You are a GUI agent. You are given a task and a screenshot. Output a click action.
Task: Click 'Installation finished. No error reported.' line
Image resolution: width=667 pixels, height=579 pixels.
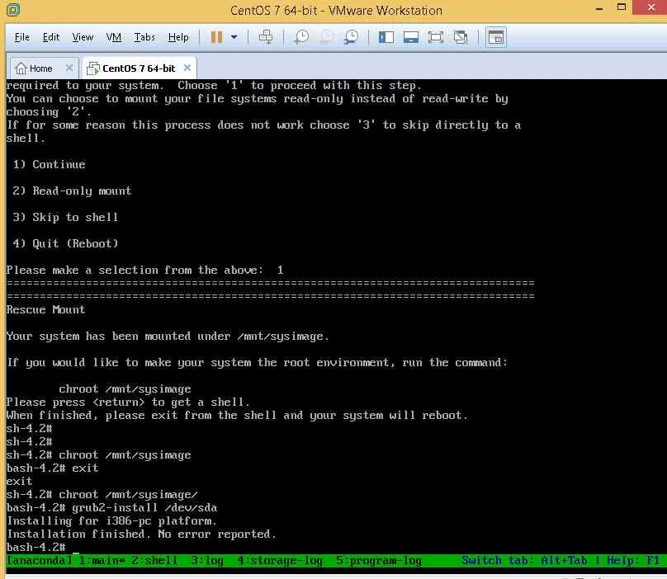(x=141, y=534)
